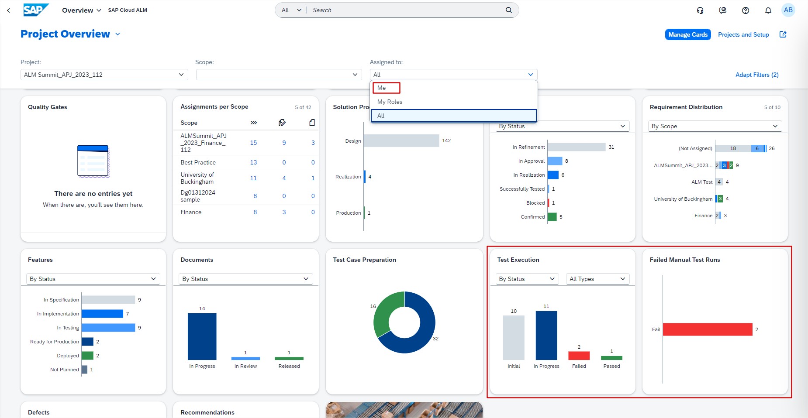Viewport: 808px width, 418px height.
Task: Click the back navigation arrow
Action: click(x=8, y=10)
